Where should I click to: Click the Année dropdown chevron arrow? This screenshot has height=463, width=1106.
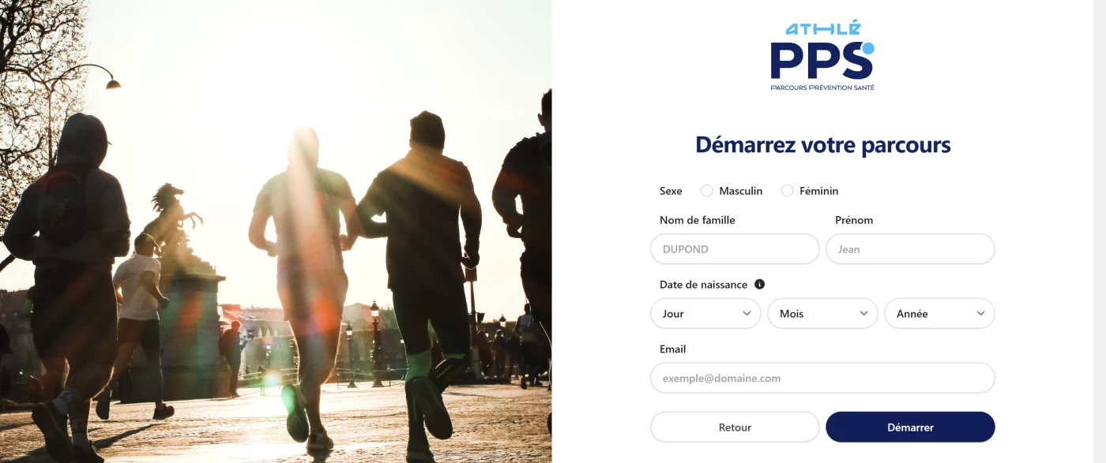point(980,313)
